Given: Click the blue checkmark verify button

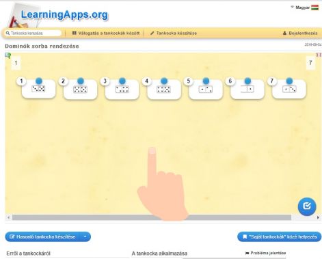Looking at the screenshot, I should [307, 206].
